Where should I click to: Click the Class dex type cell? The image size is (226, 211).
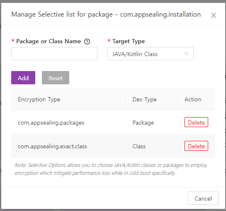139,146
